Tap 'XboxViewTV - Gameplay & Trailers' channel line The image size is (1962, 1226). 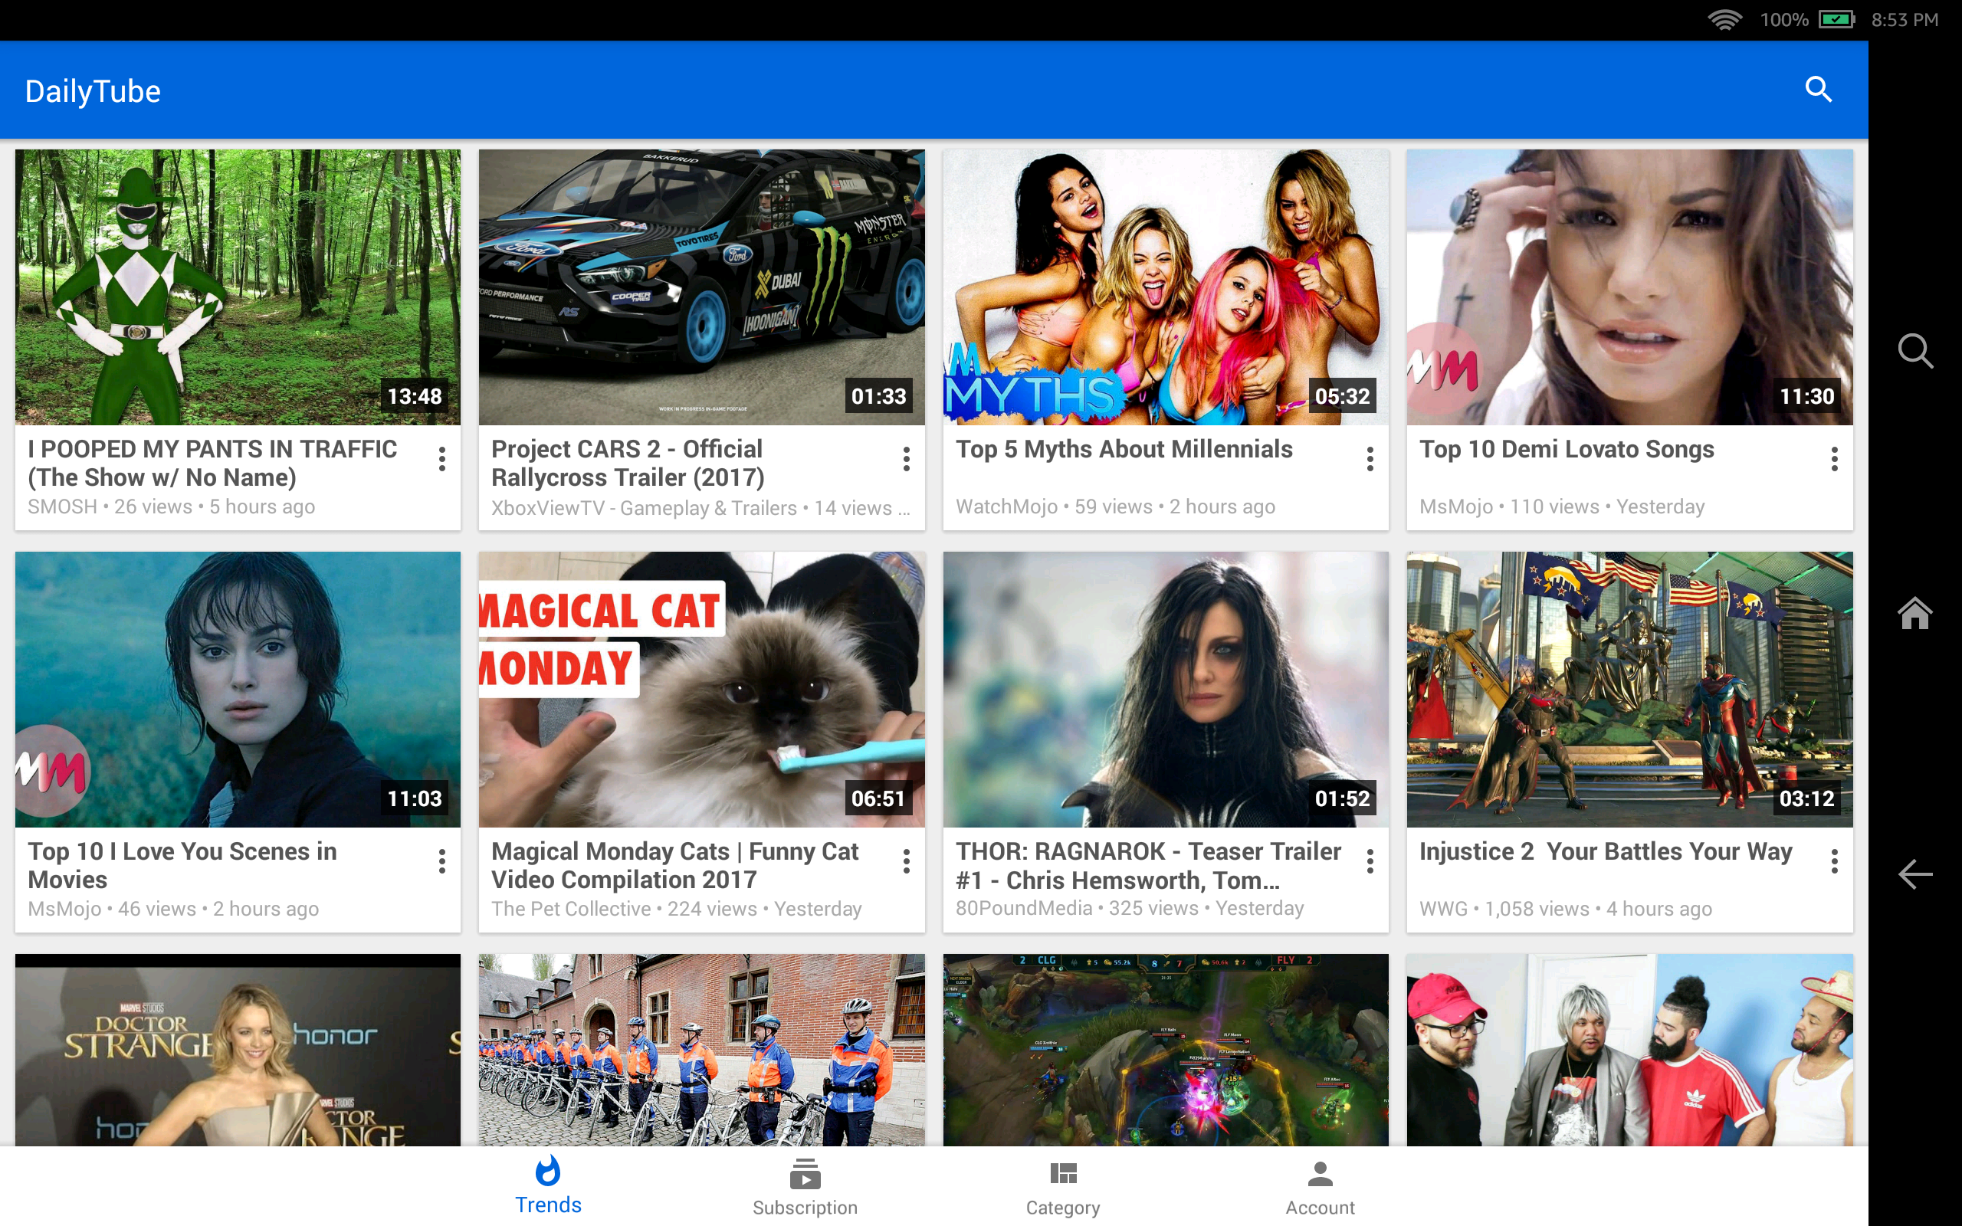tap(700, 508)
